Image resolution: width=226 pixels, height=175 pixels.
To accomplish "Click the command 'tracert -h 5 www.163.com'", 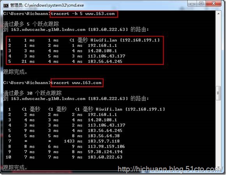I will click(83, 14).
